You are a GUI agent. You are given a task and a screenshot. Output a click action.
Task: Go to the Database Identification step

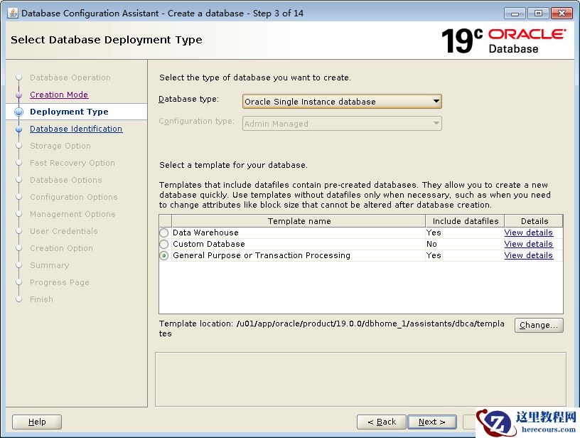tap(76, 129)
